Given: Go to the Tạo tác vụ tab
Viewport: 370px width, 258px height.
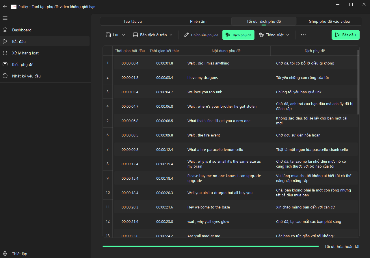Looking at the screenshot, I should [x=133, y=21].
